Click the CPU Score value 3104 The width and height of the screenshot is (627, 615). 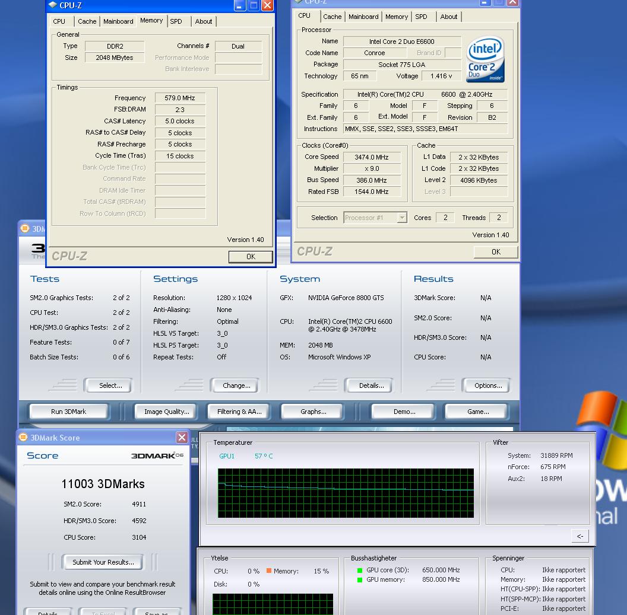click(139, 537)
